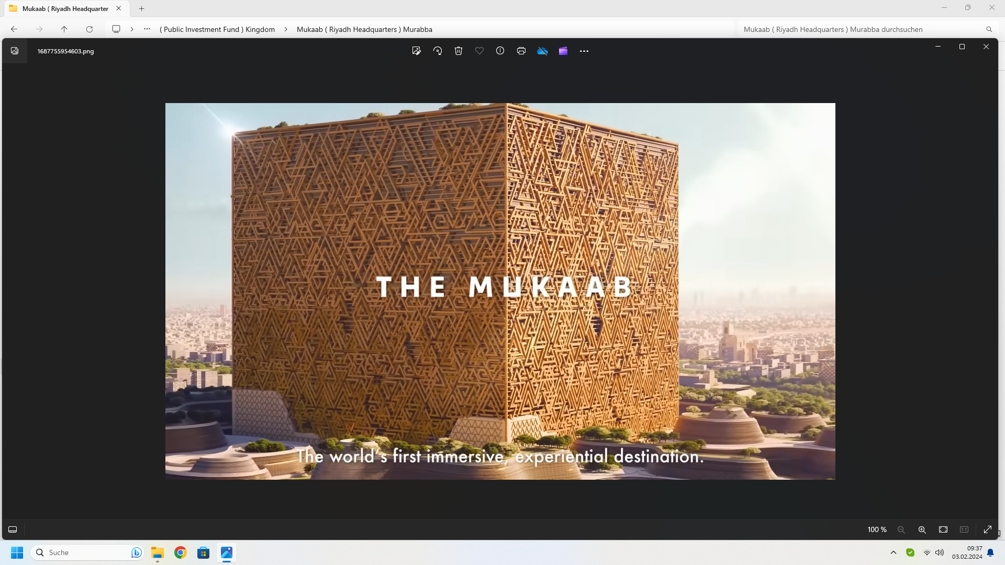Click the search magnifier in Explorer
1005x565 pixels.
click(x=989, y=29)
